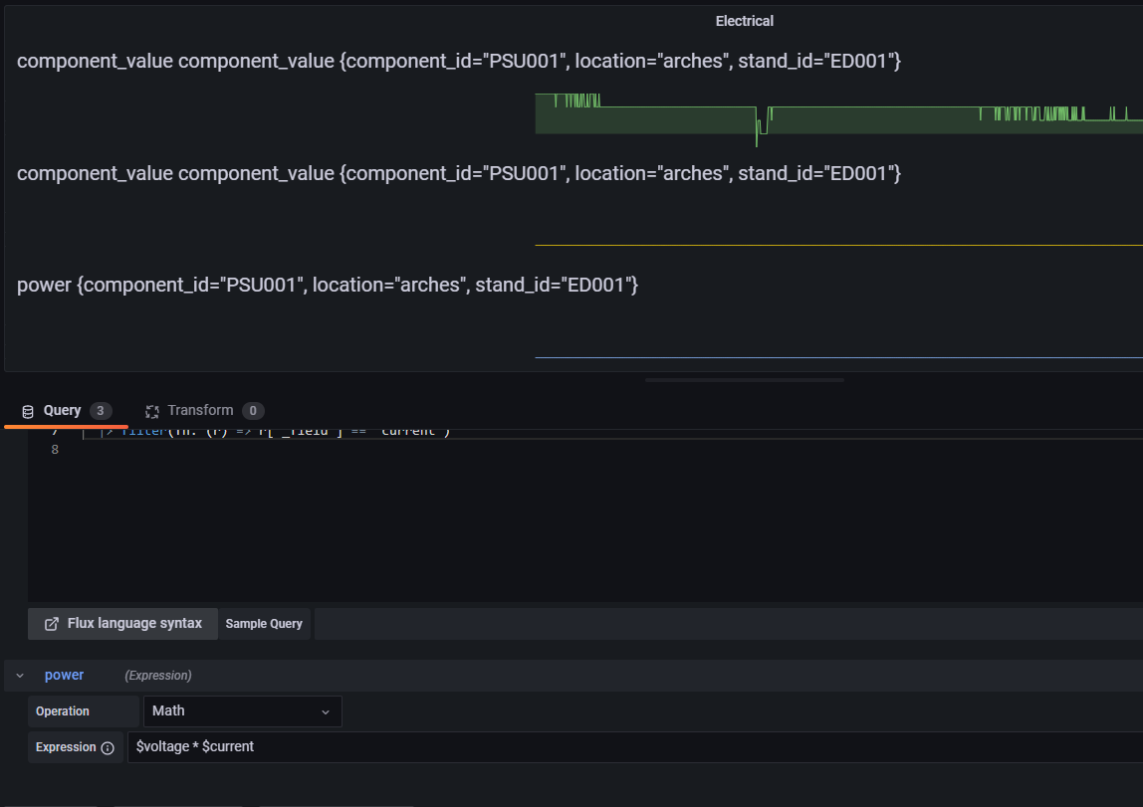The height and width of the screenshot is (807, 1143).
Task: Click the Transform icon next to its tab label
Action: click(151, 410)
